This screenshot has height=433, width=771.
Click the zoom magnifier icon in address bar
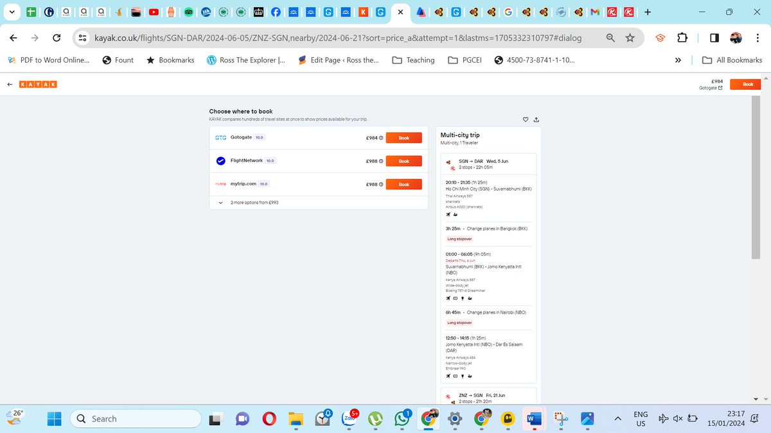610,38
